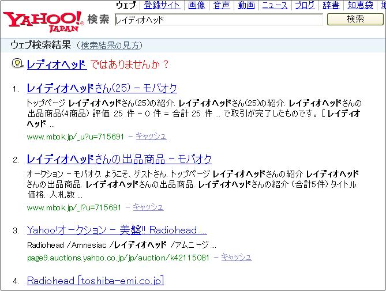Select the ウェブ search tab
Viewport: 386px width, 291px height.
point(126,5)
